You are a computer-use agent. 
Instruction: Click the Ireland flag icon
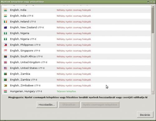point(5,22)
